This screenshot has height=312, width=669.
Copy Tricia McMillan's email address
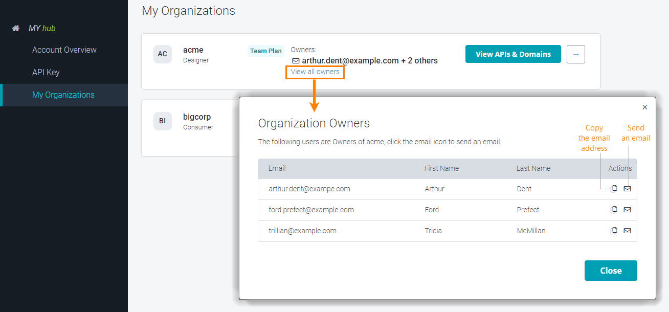[x=614, y=231]
